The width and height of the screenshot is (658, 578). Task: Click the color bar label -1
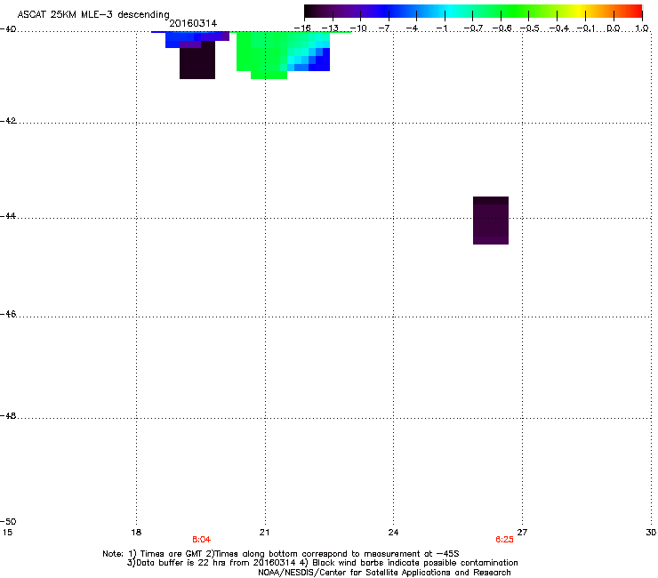(442, 28)
